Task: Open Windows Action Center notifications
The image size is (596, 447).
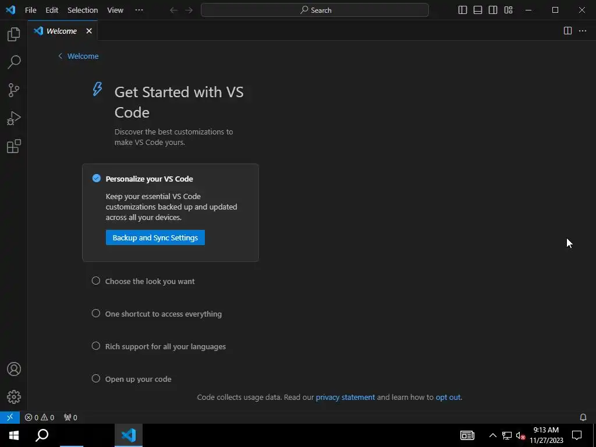Action: click(577, 435)
